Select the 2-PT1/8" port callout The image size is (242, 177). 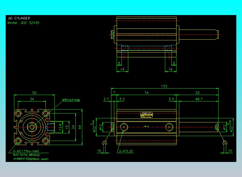click(x=126, y=151)
